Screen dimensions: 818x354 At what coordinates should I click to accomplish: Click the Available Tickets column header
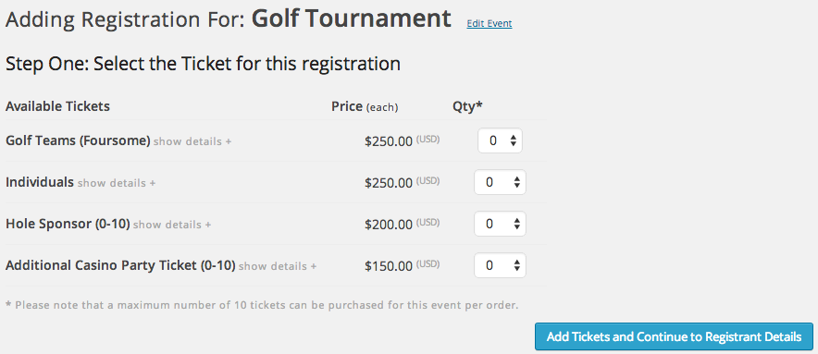tap(58, 106)
